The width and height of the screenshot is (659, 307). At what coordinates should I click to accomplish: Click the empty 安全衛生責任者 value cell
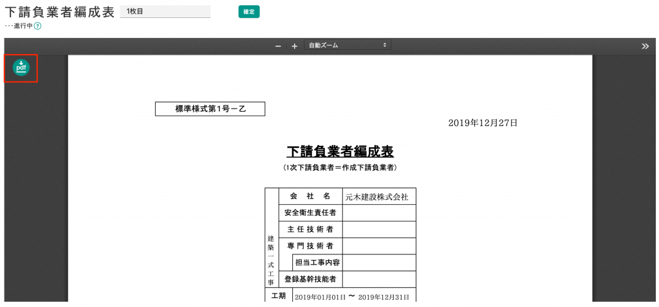(x=379, y=213)
